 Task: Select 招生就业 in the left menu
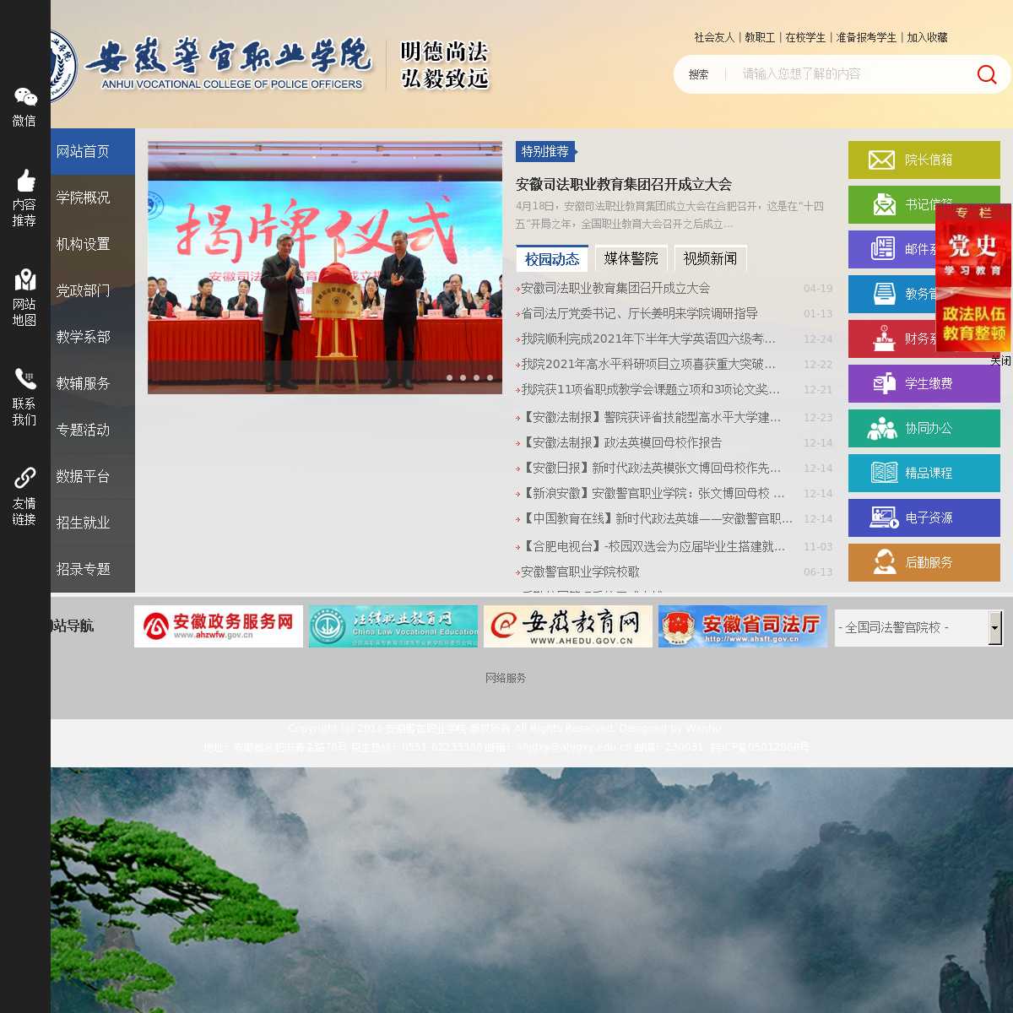click(x=84, y=523)
